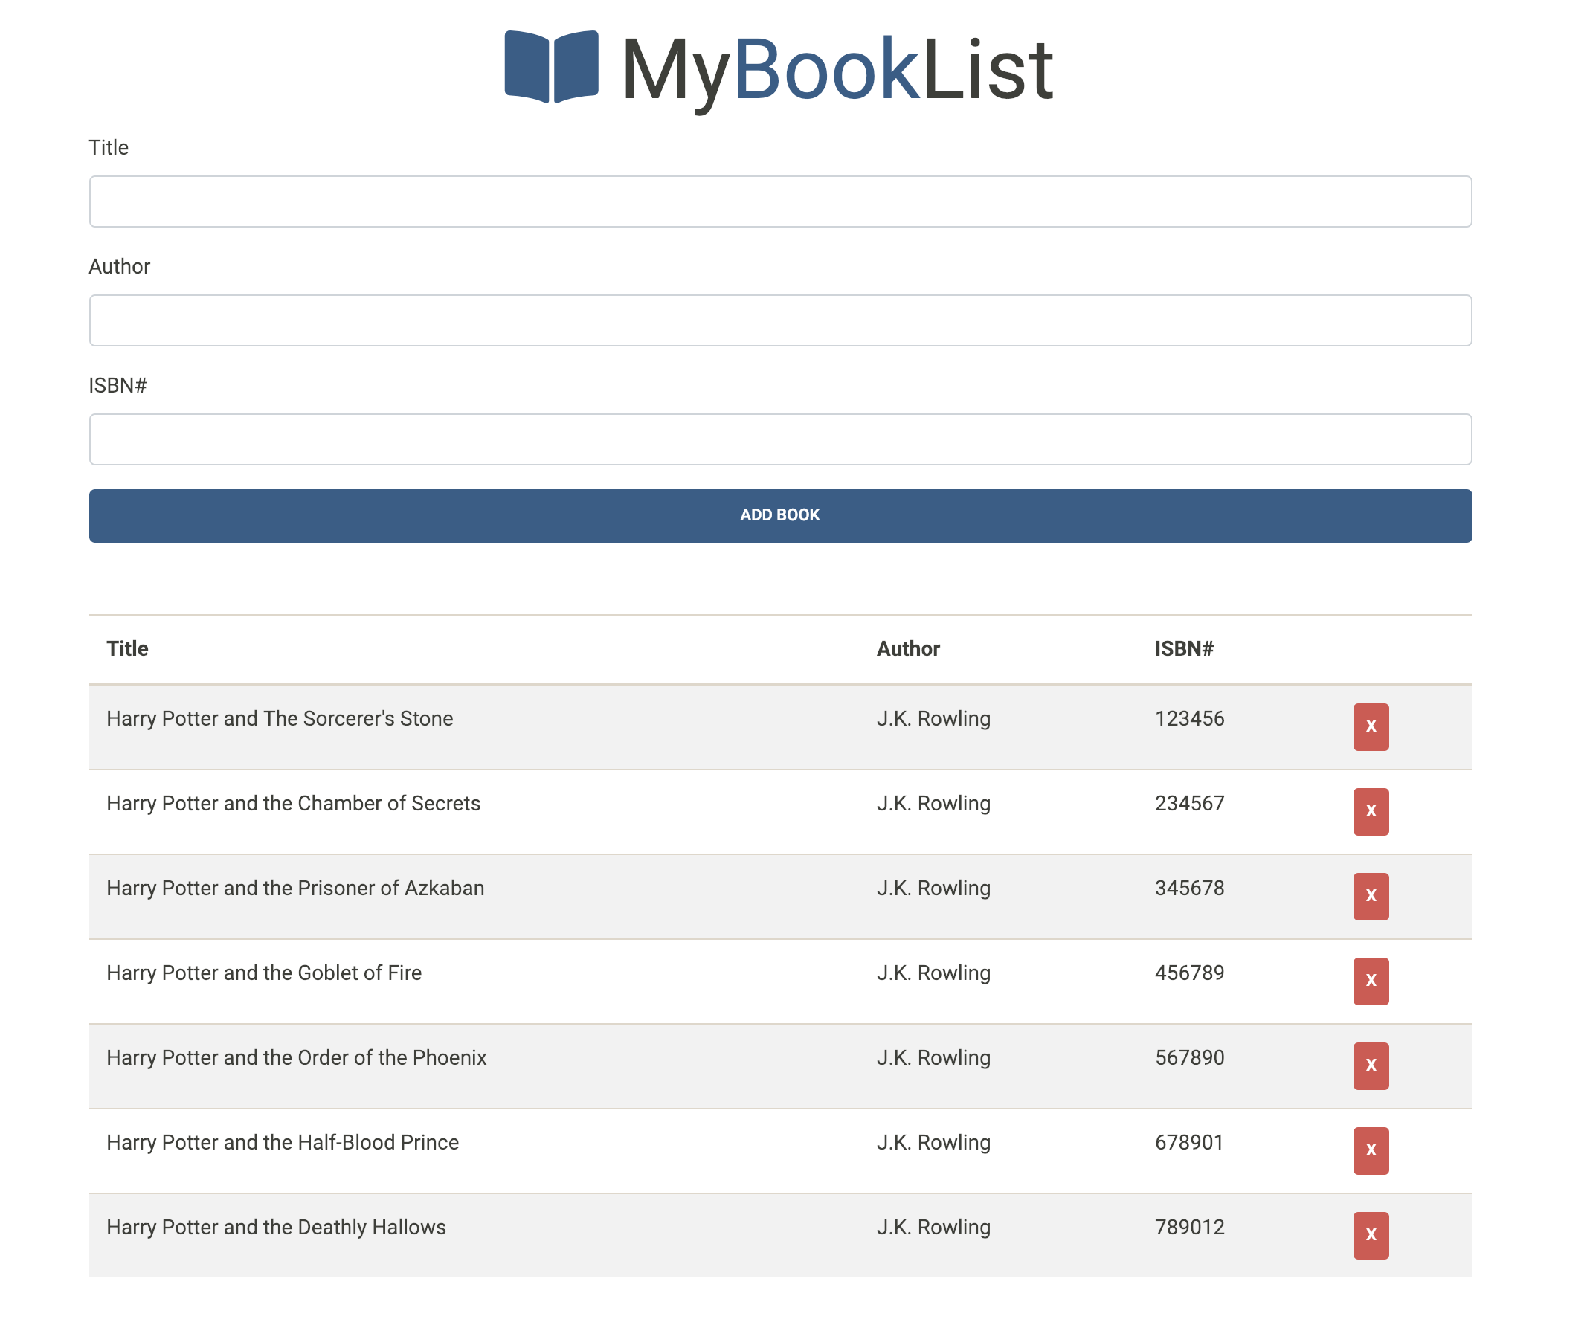The image size is (1590, 1322).
Task: Remove the Half-Blood Prince entry
Action: 1371,1151
